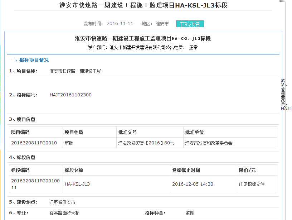This screenshot has width=292, height=220.
Task: Click the 审批 project nature cell
Action: pos(69,143)
